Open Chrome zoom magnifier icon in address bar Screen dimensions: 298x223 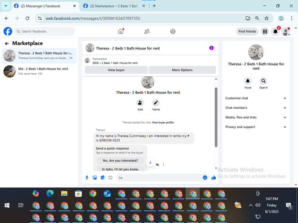(257, 18)
